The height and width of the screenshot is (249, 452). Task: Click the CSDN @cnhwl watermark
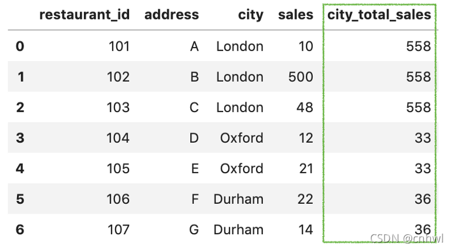tap(407, 238)
